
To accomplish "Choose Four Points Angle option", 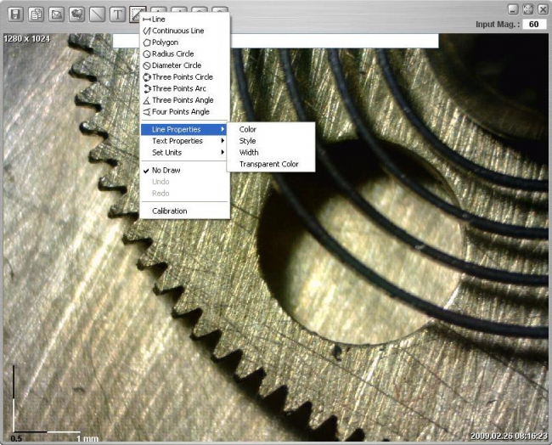I will 180,111.
